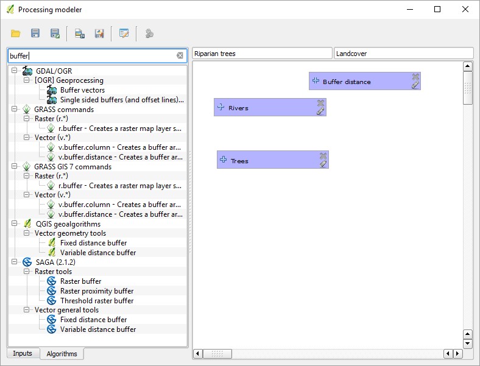Select v.buffer.distance under GRASS GIS 7
The image size is (480, 366).
point(121,214)
